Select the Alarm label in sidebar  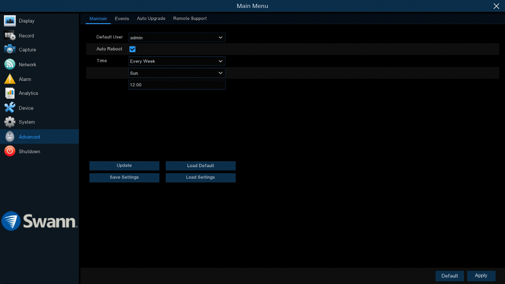25,79
